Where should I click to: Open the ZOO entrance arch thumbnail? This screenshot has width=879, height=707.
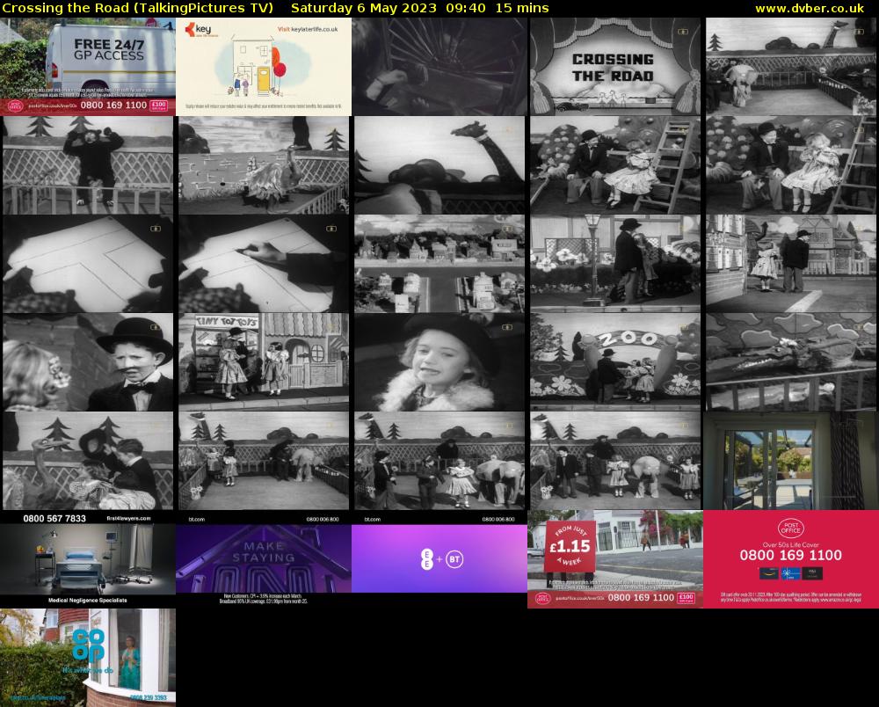coord(615,362)
